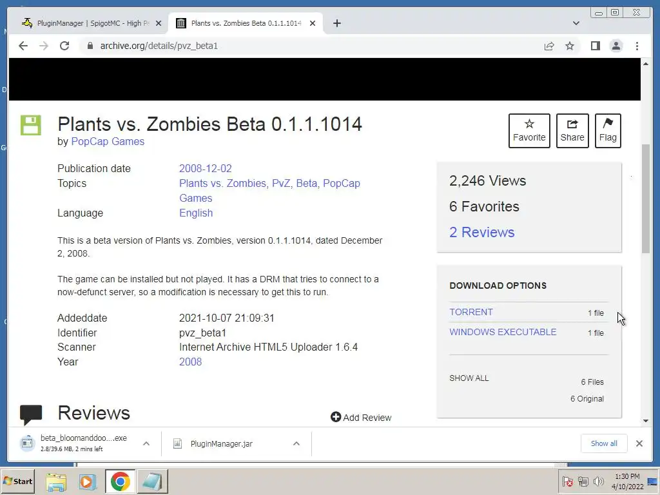This screenshot has height=495, width=660.
Task: Click the network tray icon
Action: (583, 481)
